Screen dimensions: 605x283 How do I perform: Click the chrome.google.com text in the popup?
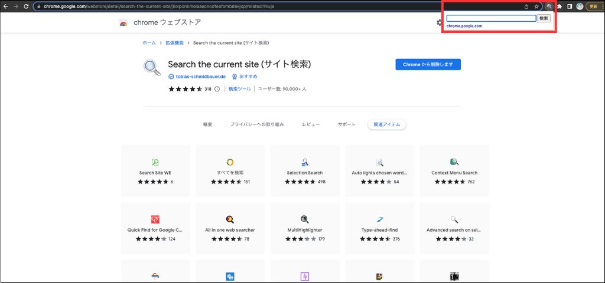(464, 26)
